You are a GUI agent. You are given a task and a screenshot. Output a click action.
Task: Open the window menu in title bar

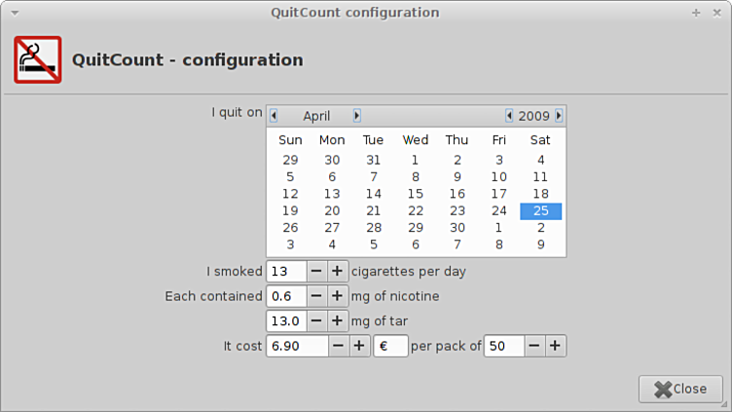pos(14,13)
